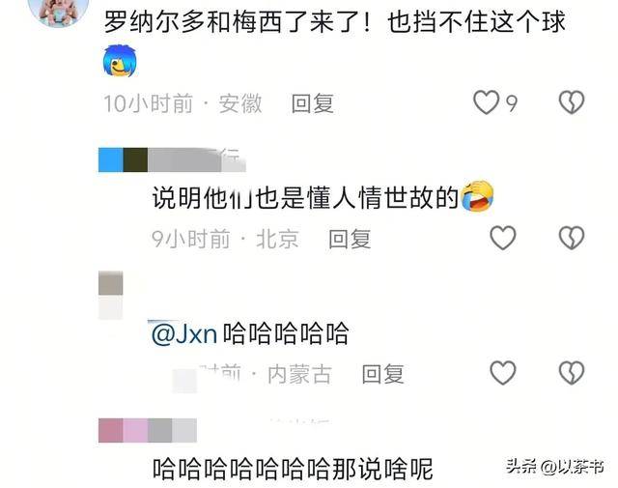Reply to the Beijing comment via 回复
618x488 pixels.
[x=350, y=239]
